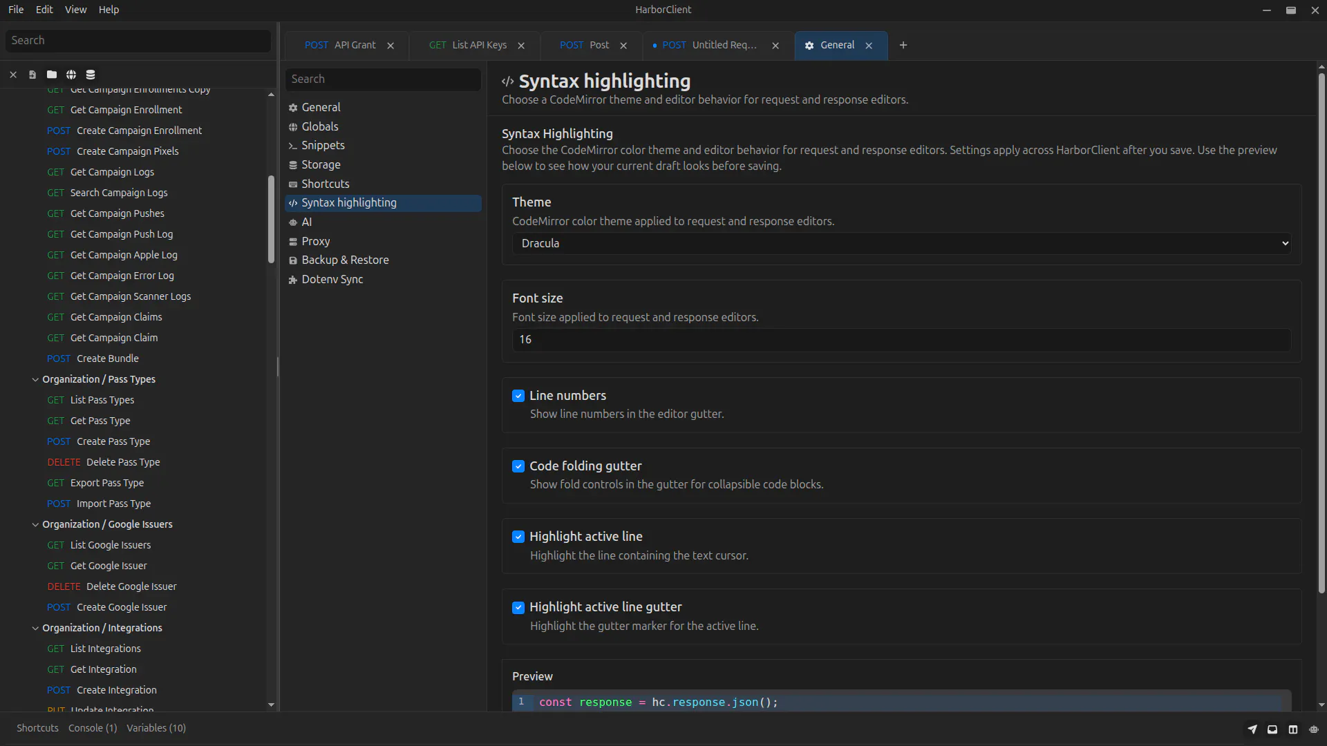Open the Edit menu

[44, 10]
